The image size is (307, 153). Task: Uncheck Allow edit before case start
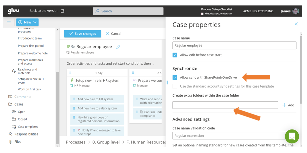[x=175, y=55]
